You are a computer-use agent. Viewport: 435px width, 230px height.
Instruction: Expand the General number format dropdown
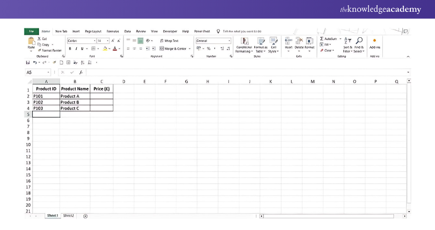229,40
